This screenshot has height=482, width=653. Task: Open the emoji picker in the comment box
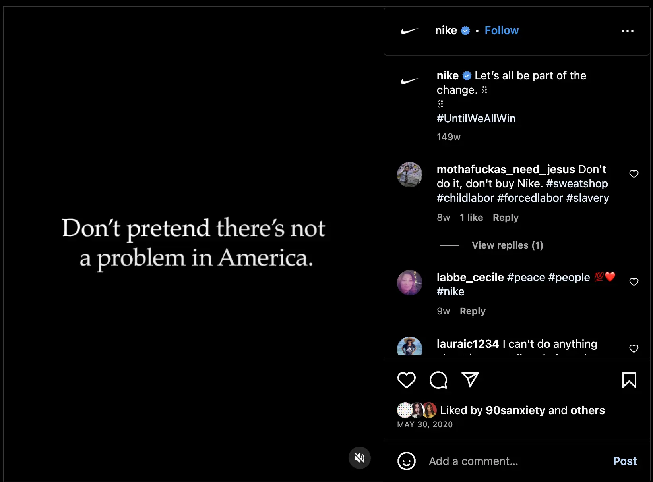406,461
